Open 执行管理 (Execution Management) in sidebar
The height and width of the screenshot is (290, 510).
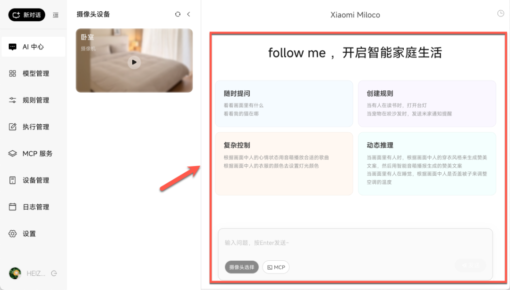coord(33,126)
